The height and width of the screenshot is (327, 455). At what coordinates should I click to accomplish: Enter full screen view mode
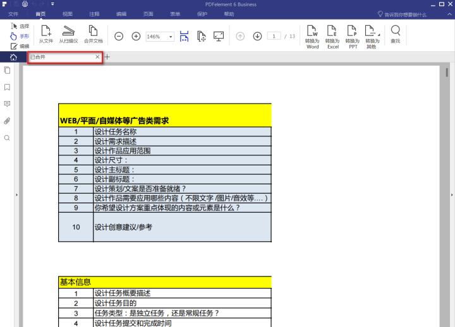(219, 36)
